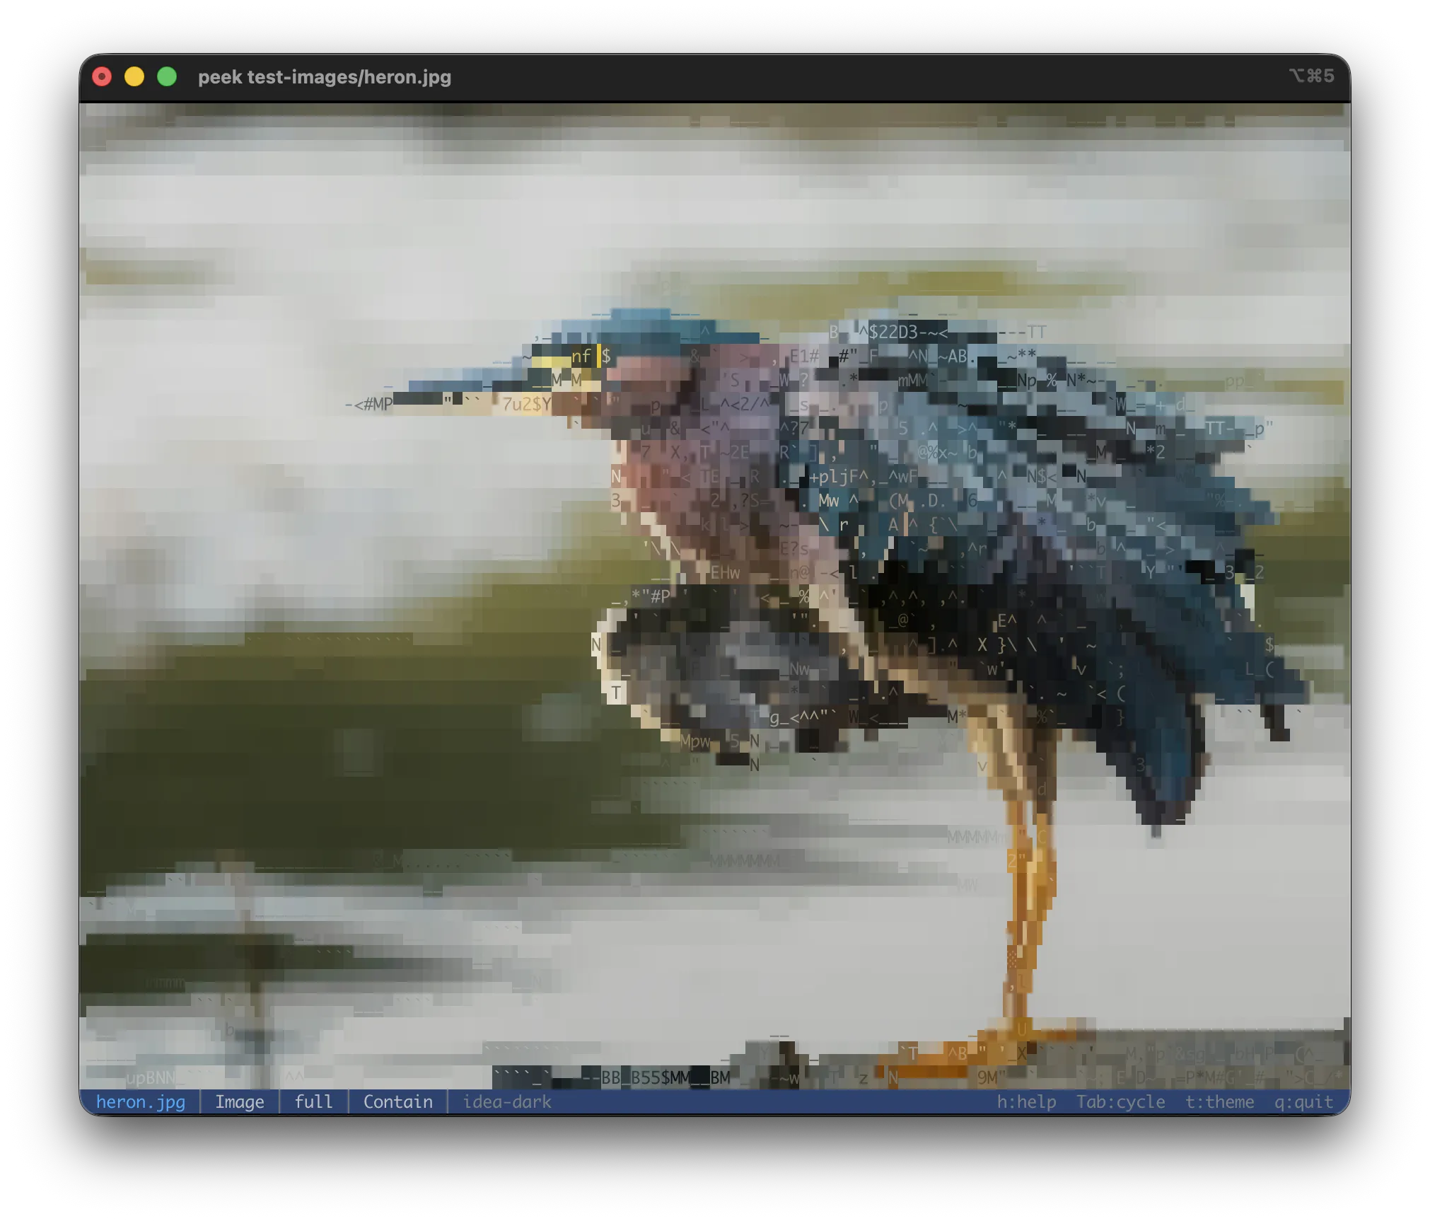Select the Image mode segment
The image size is (1430, 1221).
coord(239,1101)
